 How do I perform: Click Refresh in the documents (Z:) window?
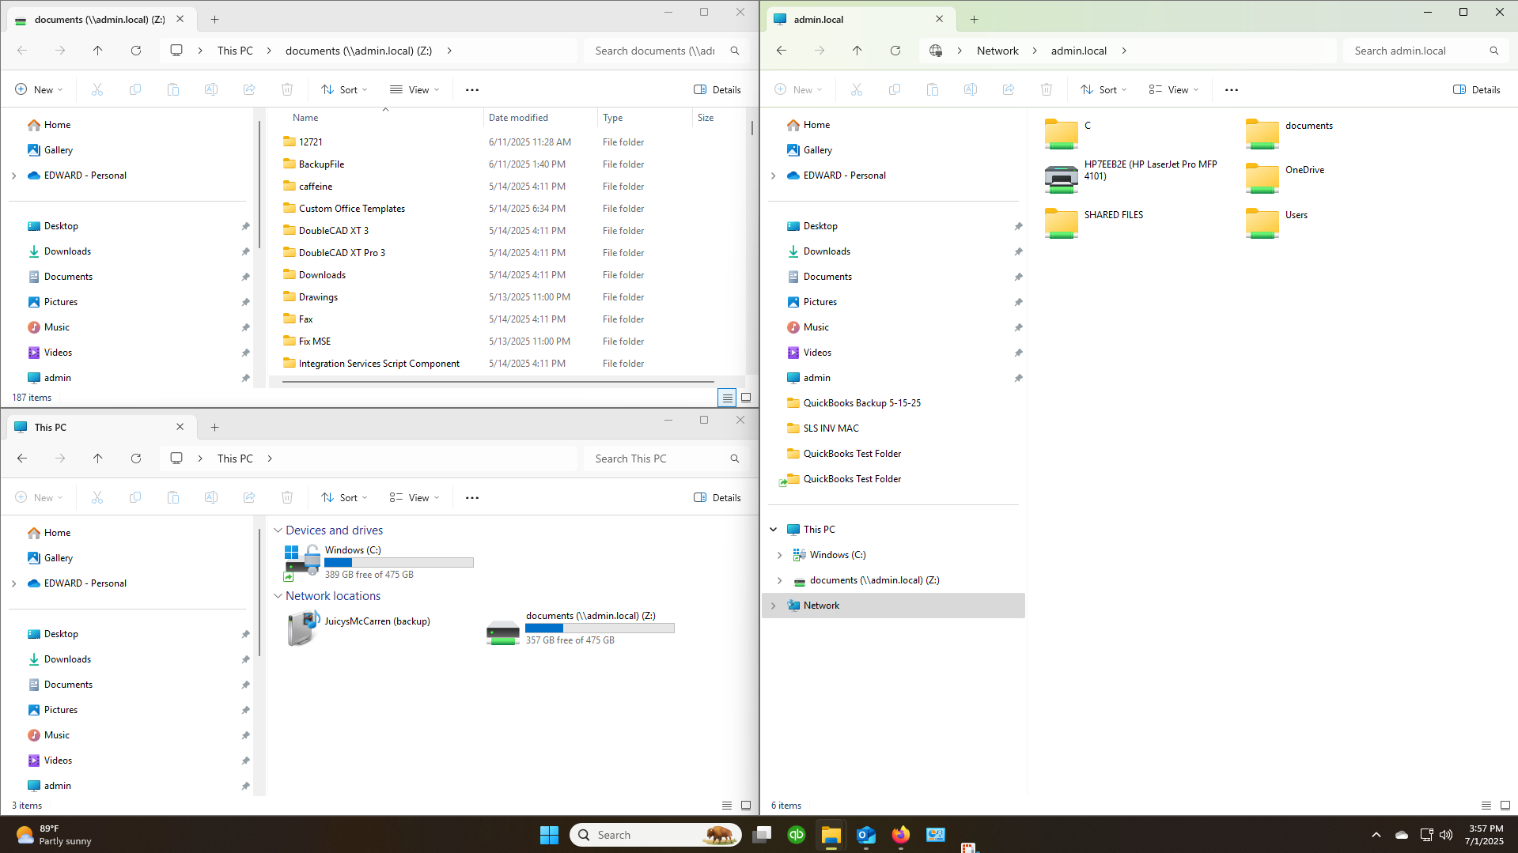coord(136,51)
